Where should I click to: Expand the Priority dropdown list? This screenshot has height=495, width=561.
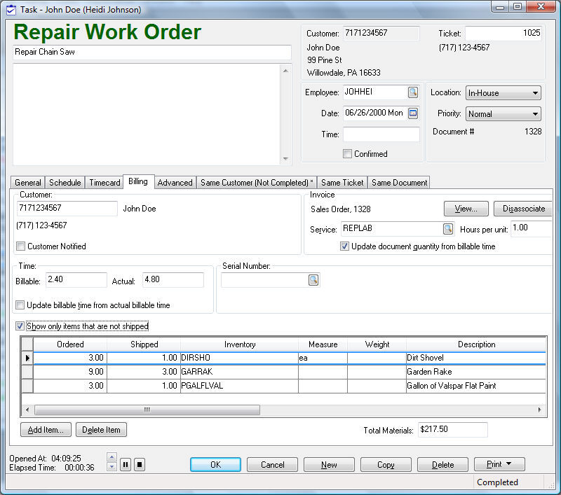pos(535,113)
